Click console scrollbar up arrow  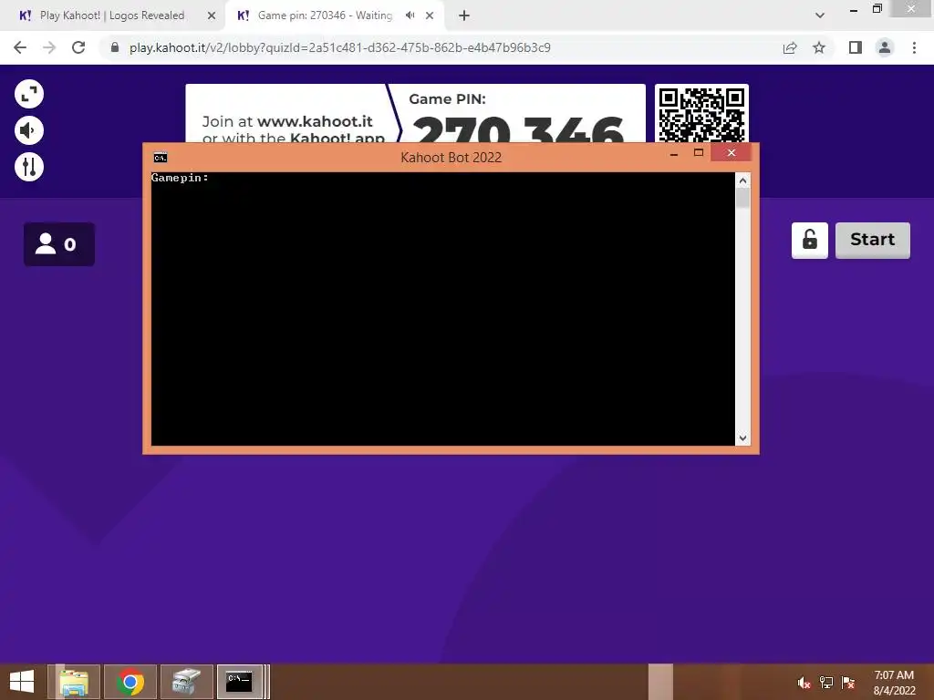[742, 180]
